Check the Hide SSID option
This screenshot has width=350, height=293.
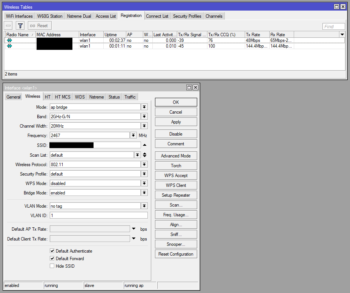52,266
